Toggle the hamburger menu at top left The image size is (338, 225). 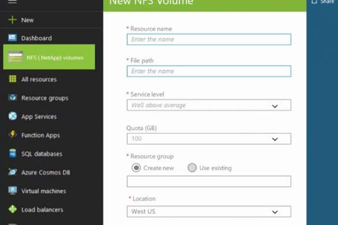[x=12, y=2]
